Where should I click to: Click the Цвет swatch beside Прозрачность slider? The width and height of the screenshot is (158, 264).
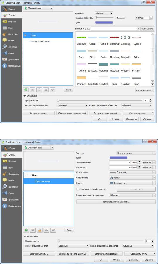(x=104, y=23)
